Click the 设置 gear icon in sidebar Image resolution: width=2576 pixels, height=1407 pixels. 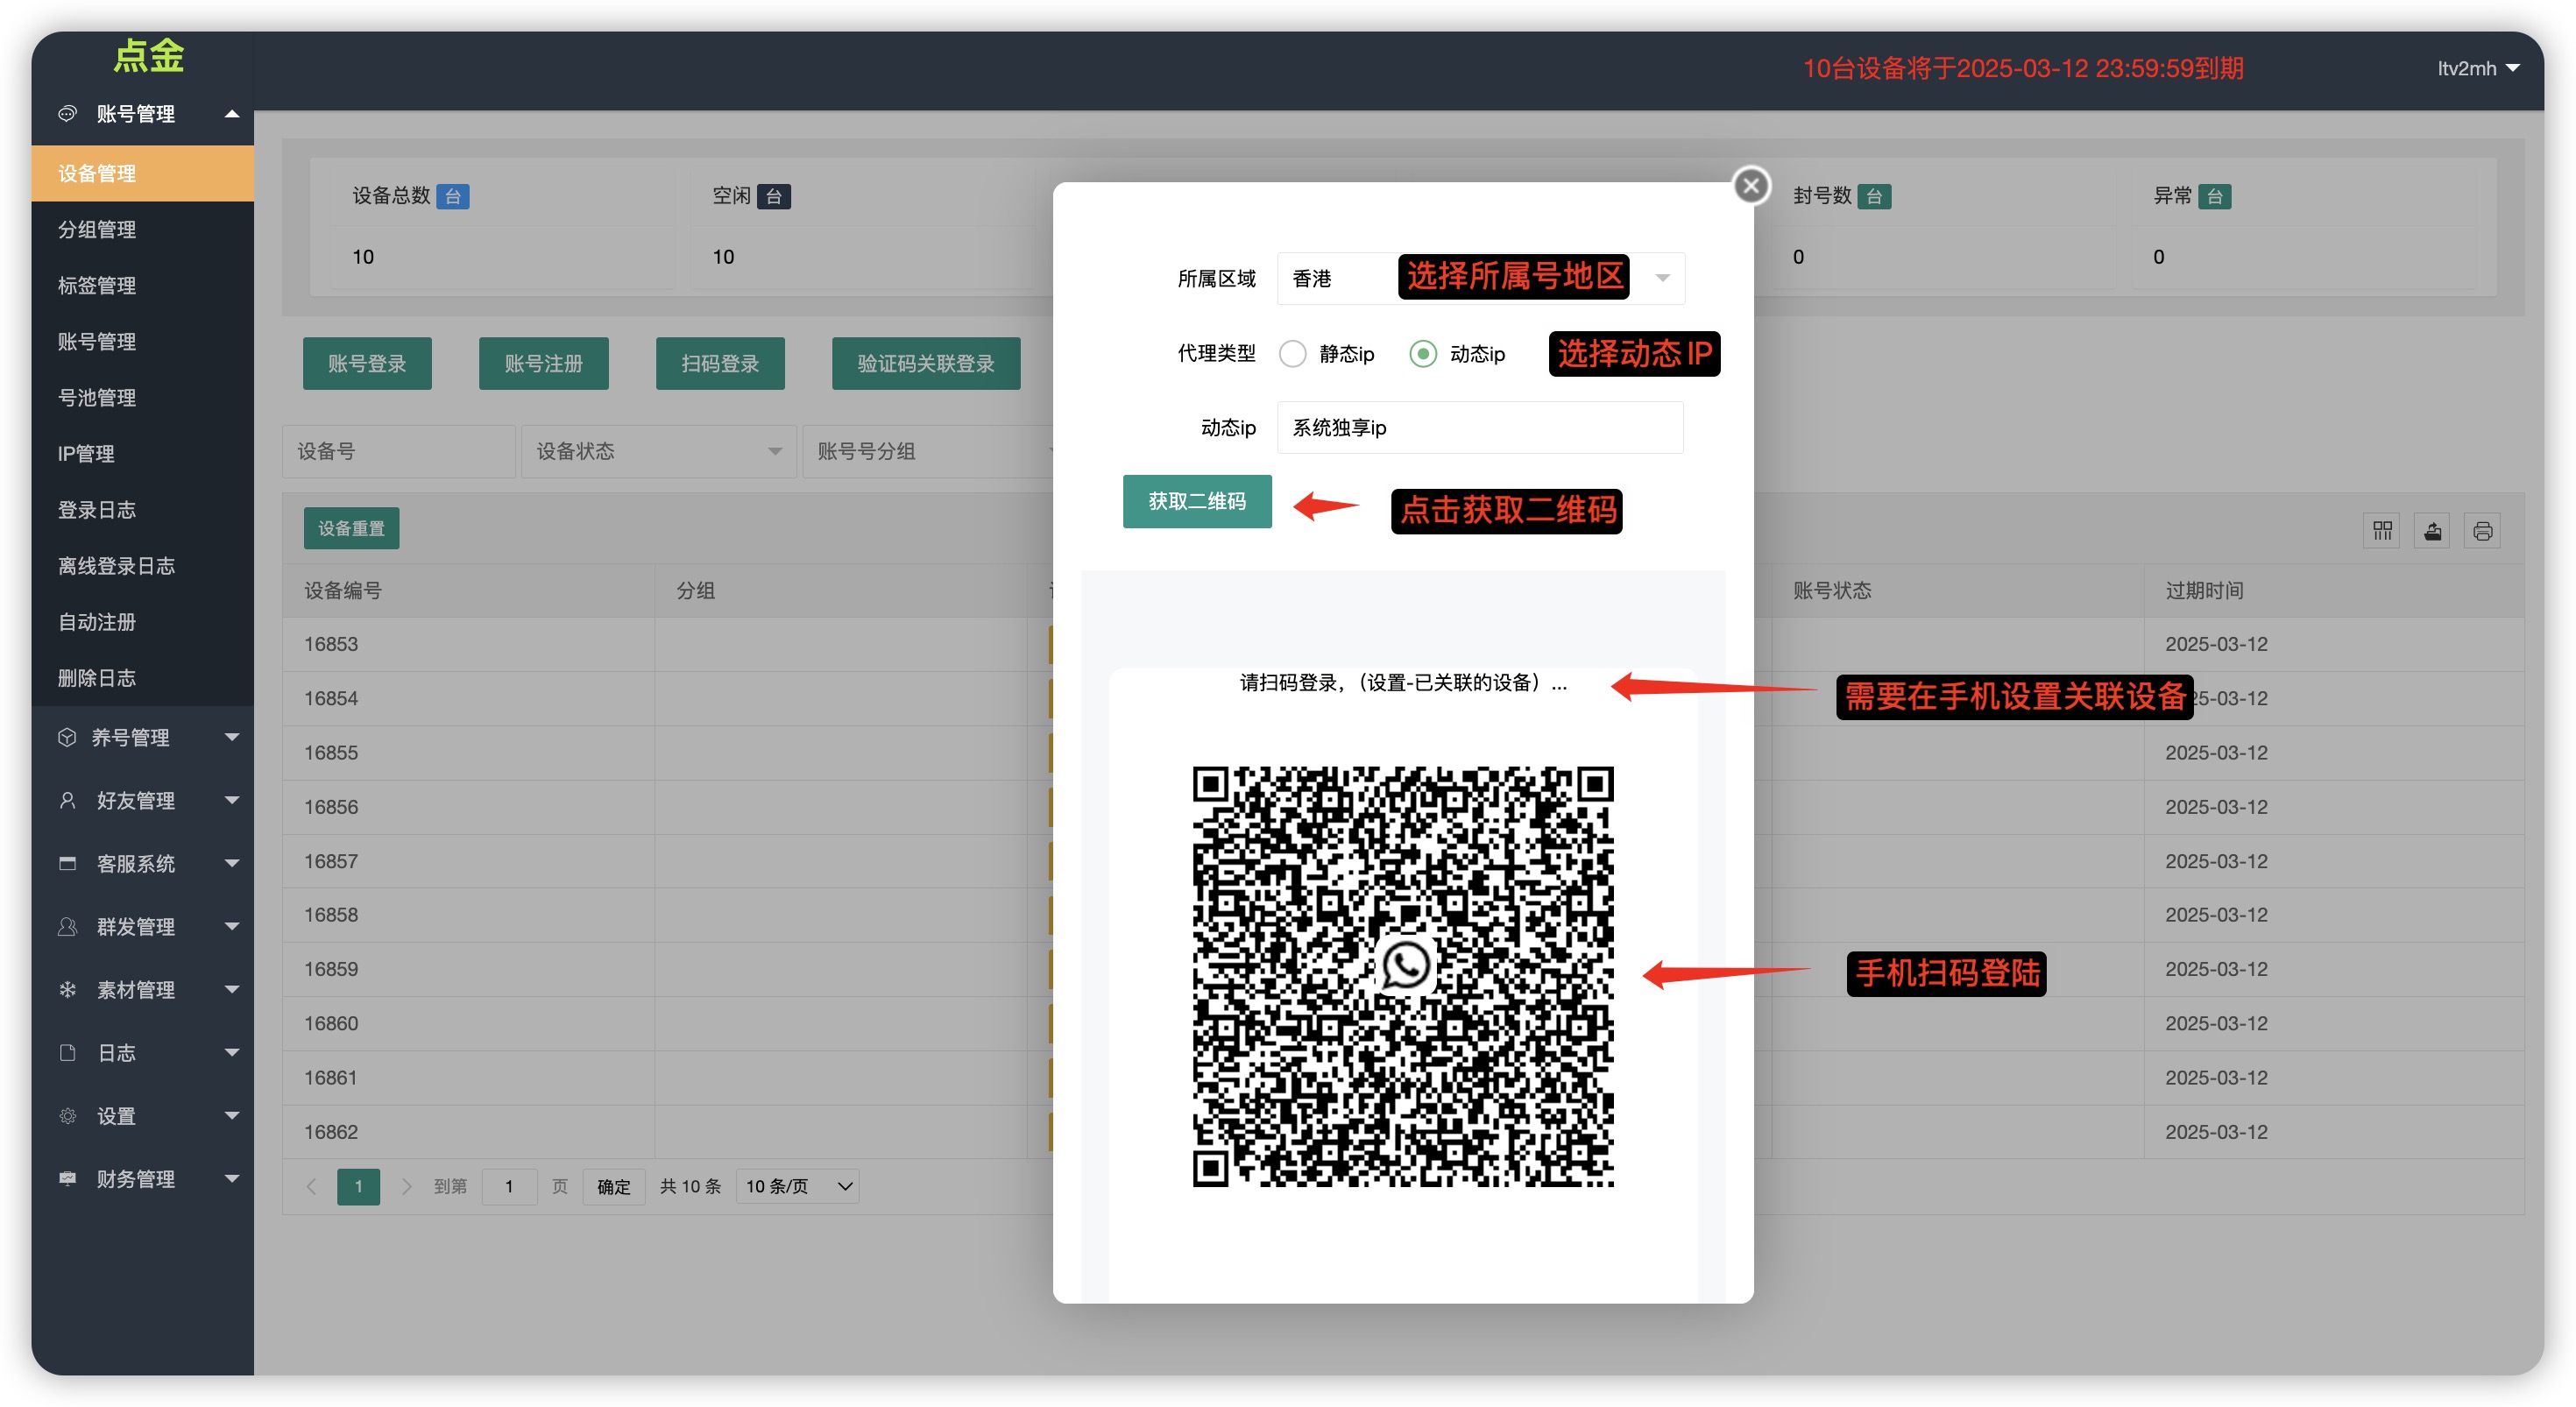[x=67, y=1115]
